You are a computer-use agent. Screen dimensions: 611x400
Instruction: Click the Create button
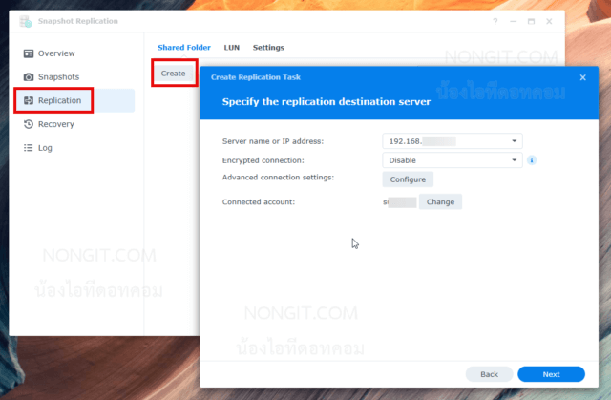[x=174, y=74]
